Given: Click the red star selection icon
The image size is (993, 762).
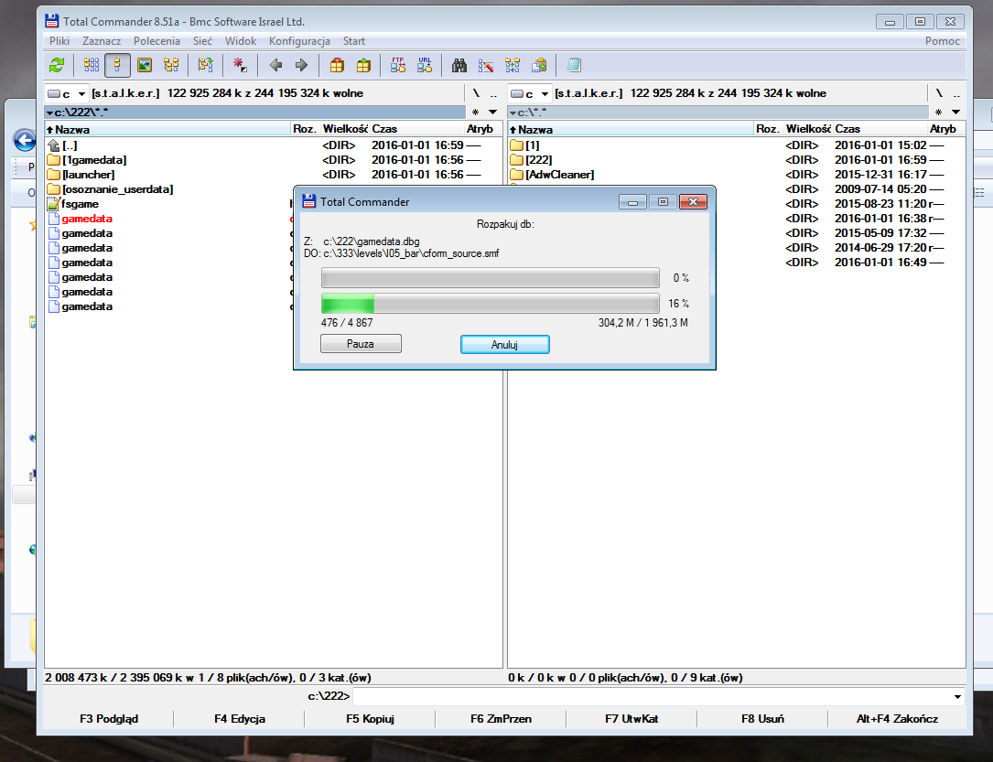Looking at the screenshot, I should click(x=240, y=65).
